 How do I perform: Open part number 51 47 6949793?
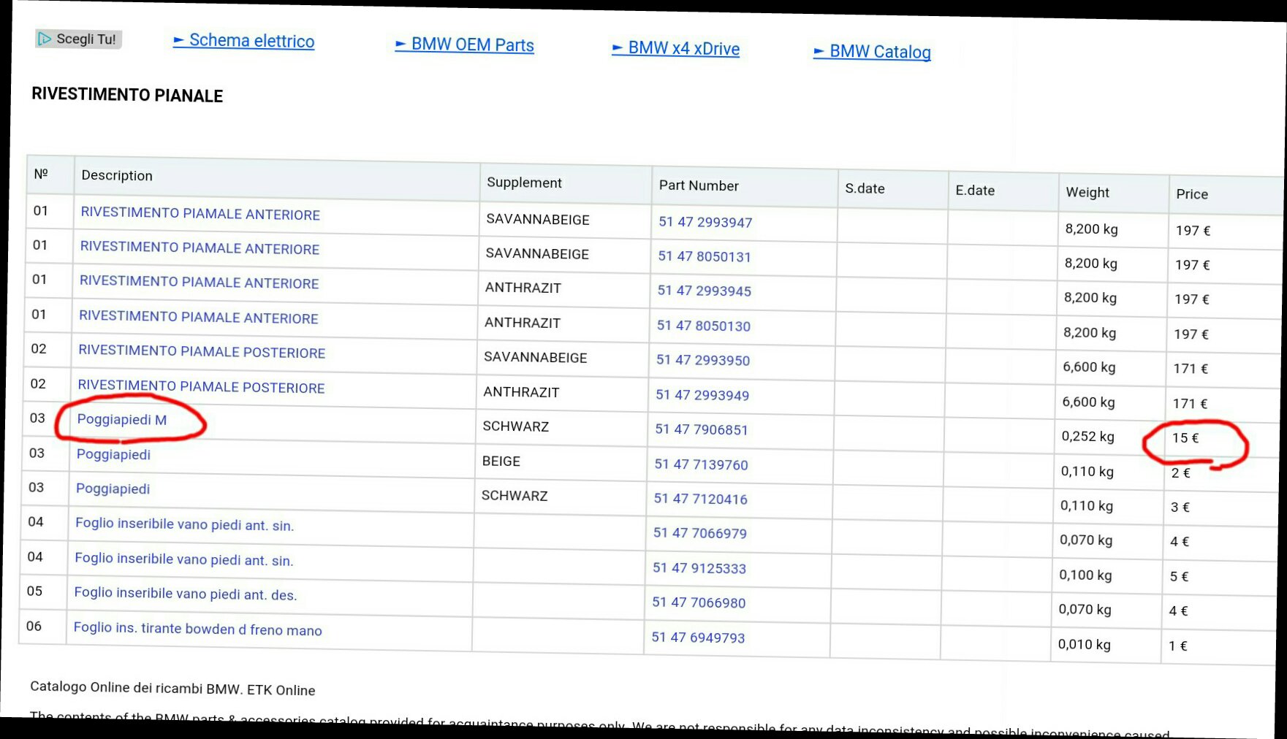698,637
